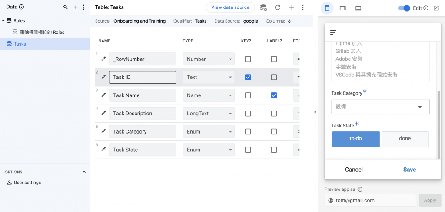Click plus icon to add new data
445x212 pixels.
pos(76,7)
